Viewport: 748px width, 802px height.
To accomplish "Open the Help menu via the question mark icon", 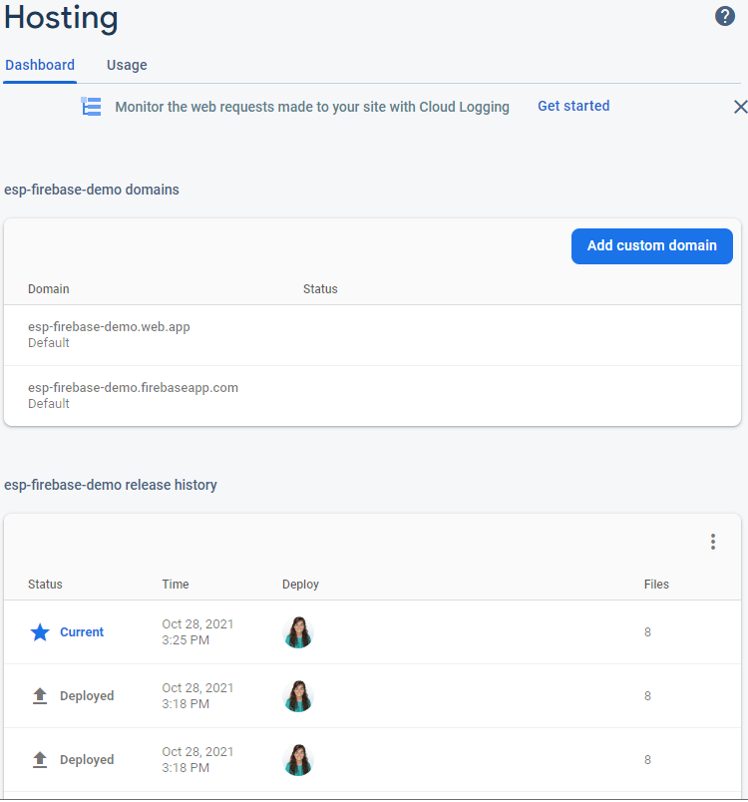I will tap(724, 16).
